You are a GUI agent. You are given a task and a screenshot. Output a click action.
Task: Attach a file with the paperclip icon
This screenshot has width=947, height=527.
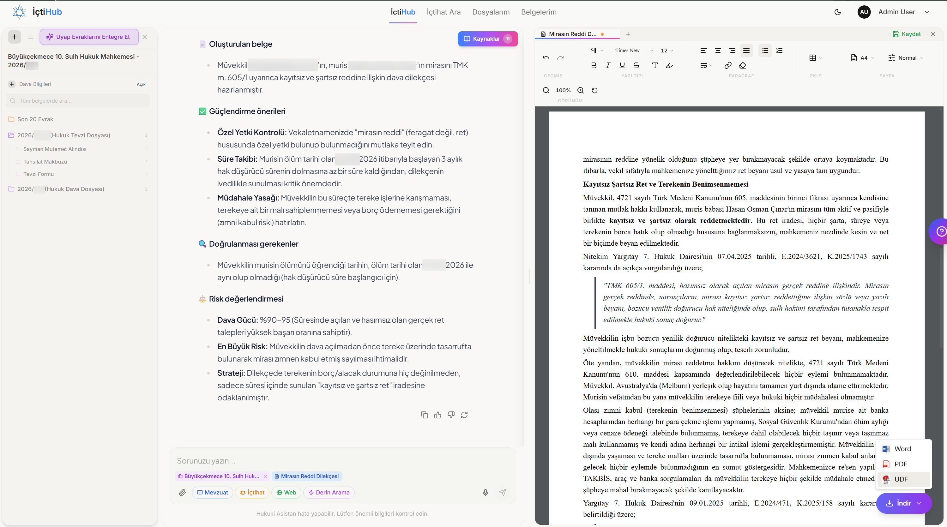pos(182,493)
